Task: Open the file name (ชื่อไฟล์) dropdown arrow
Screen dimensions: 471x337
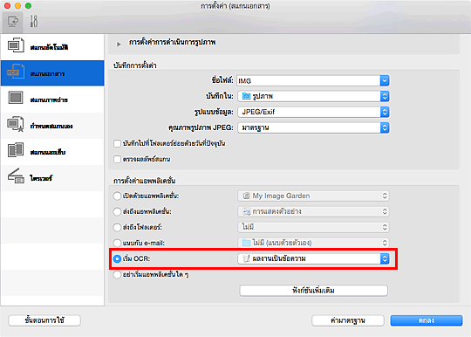Action: pos(385,80)
